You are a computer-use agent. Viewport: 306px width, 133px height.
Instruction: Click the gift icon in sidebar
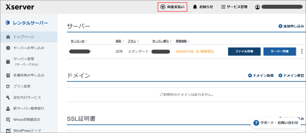8,75
